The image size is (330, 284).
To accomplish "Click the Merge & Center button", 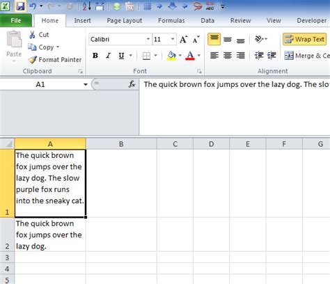I will pos(307,56).
